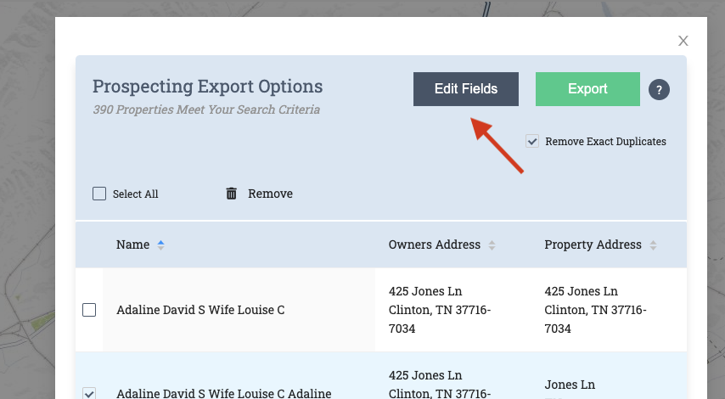Select the Adaline David S Wife Louise C name
This screenshot has height=399, width=725.
[x=200, y=310]
